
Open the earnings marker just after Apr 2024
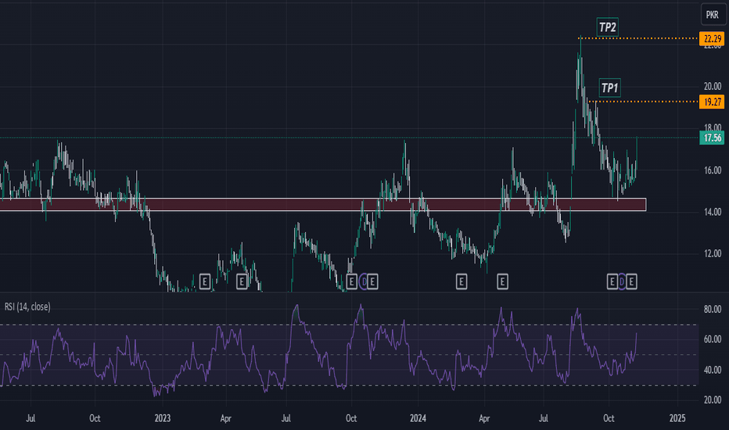coord(503,281)
